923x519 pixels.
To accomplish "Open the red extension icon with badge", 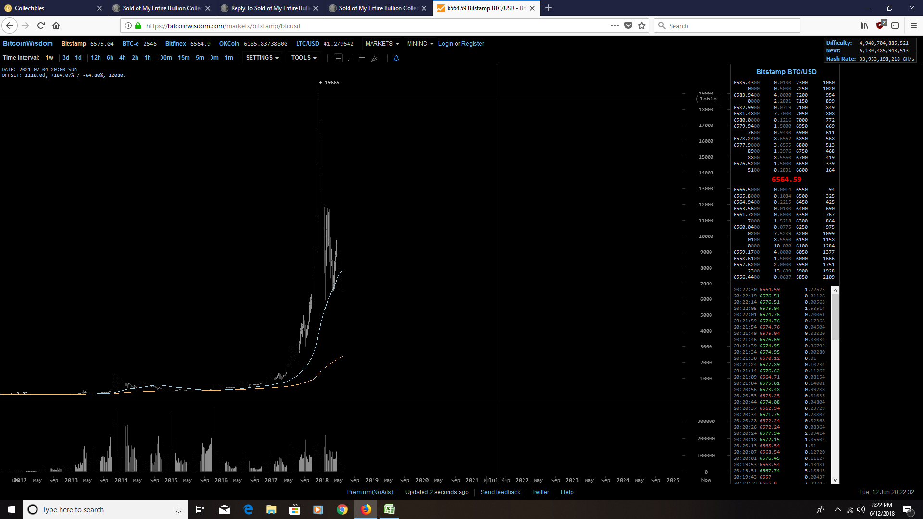I will click(x=880, y=25).
